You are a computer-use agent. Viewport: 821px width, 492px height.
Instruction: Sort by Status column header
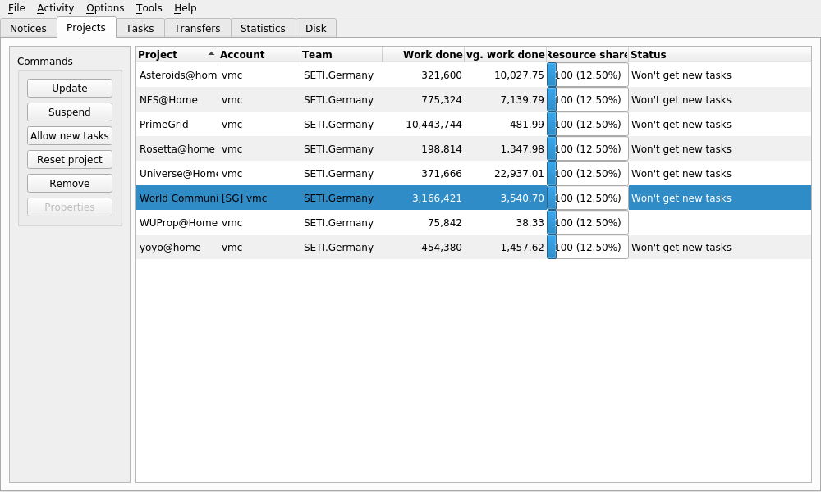click(719, 55)
